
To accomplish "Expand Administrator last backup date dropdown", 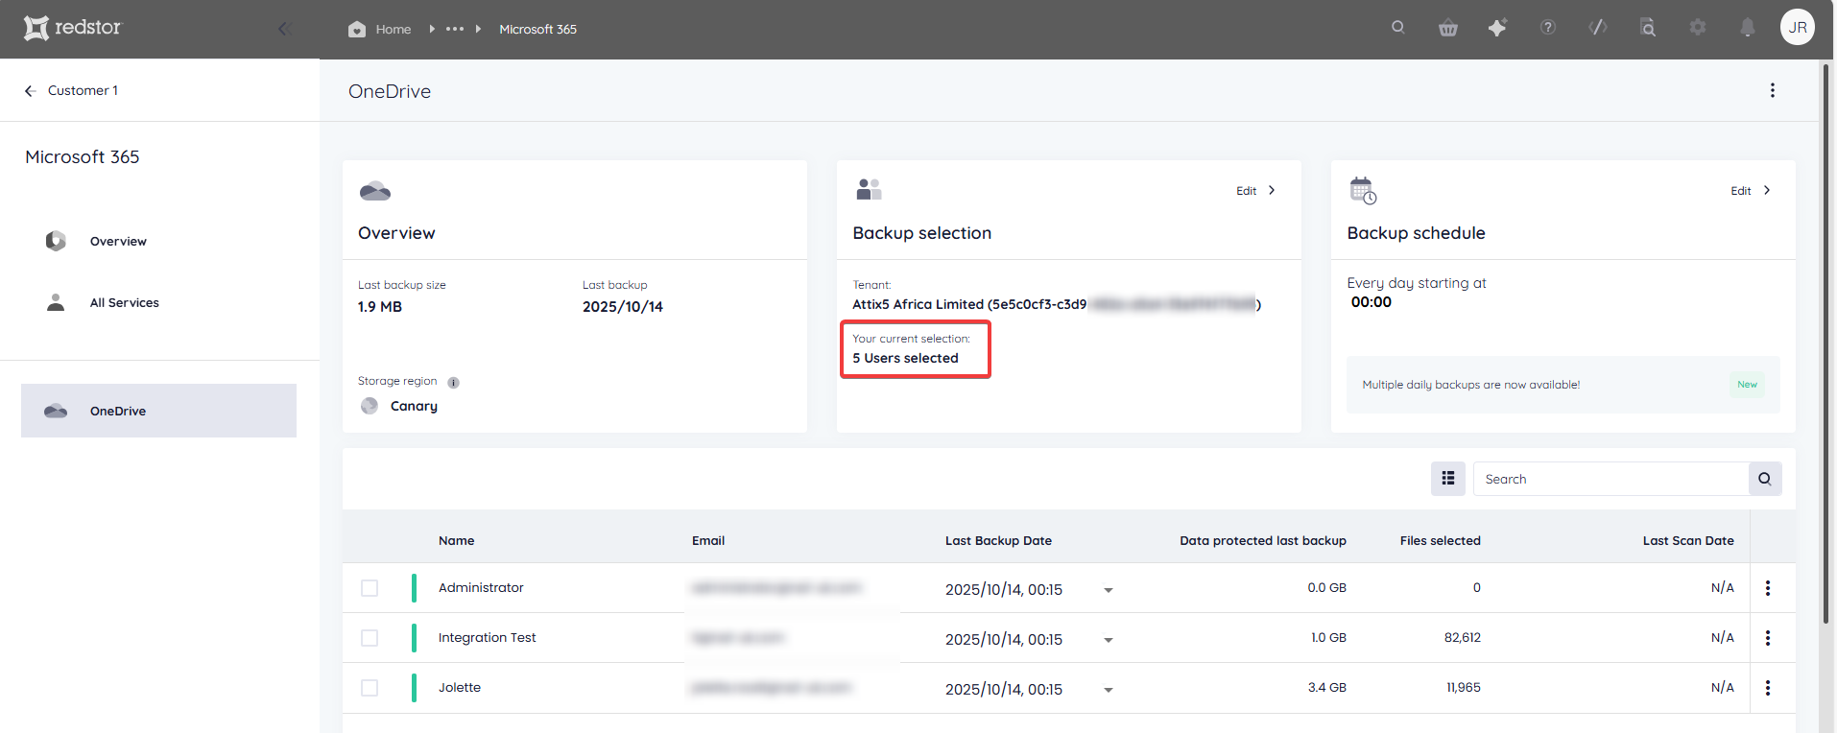I will pyautogui.click(x=1109, y=590).
